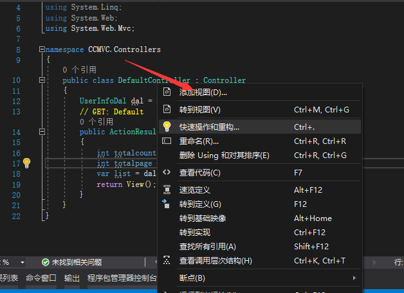Click the // GET: Default comment
Viewport: 404px width, 293px height.
click(x=111, y=111)
